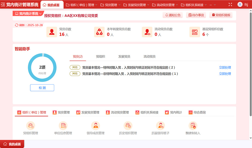The width and height of the screenshot is (252, 148).
Task: Click the scrollbar up arrow
Action: 250,11
